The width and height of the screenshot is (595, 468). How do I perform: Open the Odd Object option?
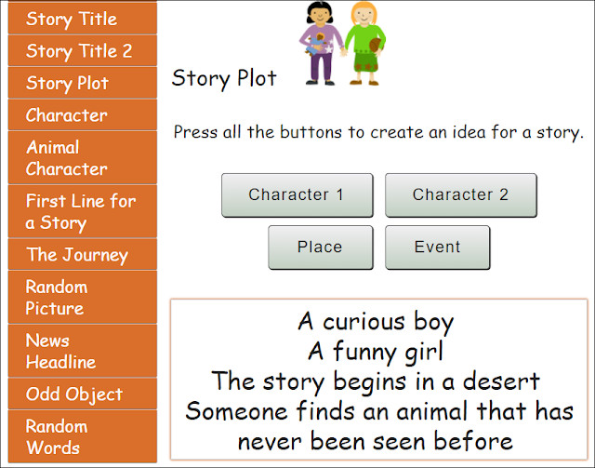coord(83,394)
